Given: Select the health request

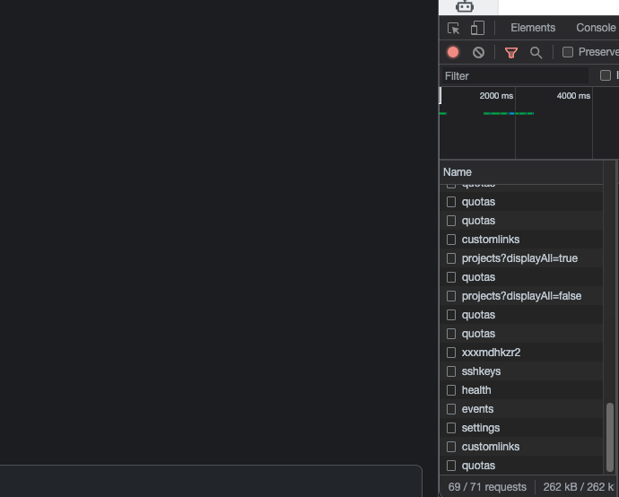Looking at the screenshot, I should pyautogui.click(x=521, y=390).
